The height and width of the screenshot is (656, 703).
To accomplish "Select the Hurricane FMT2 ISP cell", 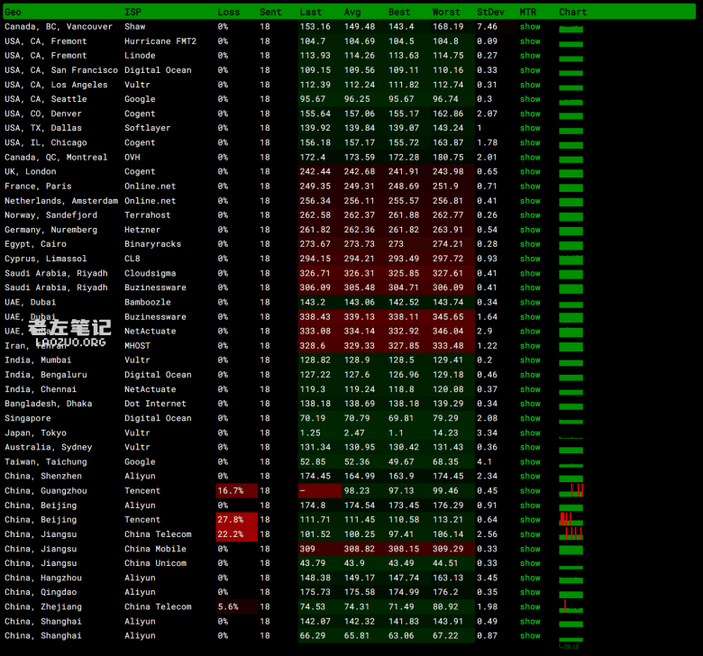I will (160, 41).
